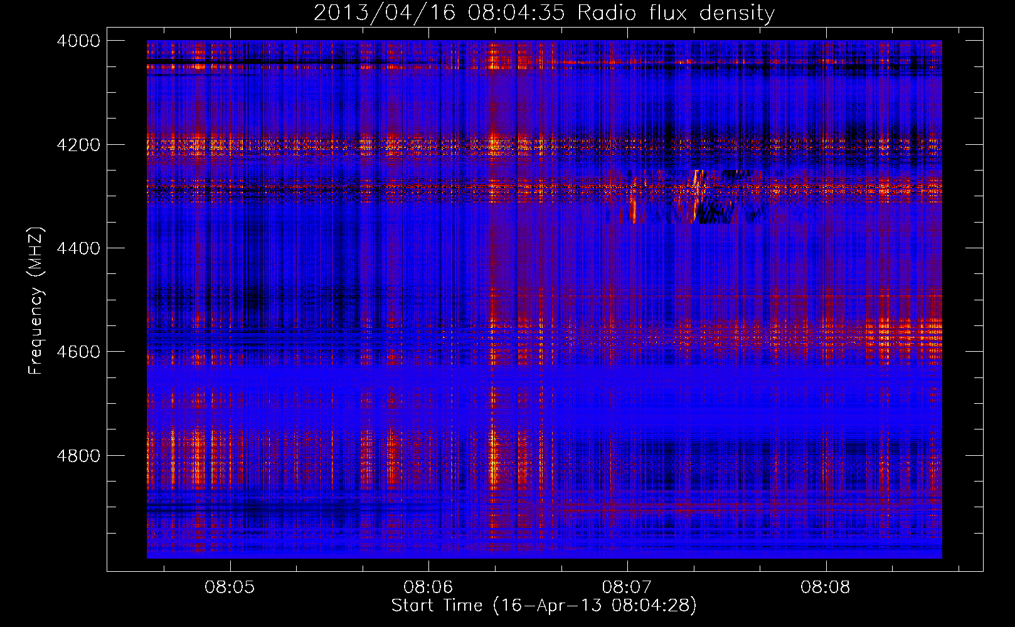Image resolution: width=1015 pixels, height=627 pixels.
Task: Click the 4000 frequency tick label
Action: [78, 41]
